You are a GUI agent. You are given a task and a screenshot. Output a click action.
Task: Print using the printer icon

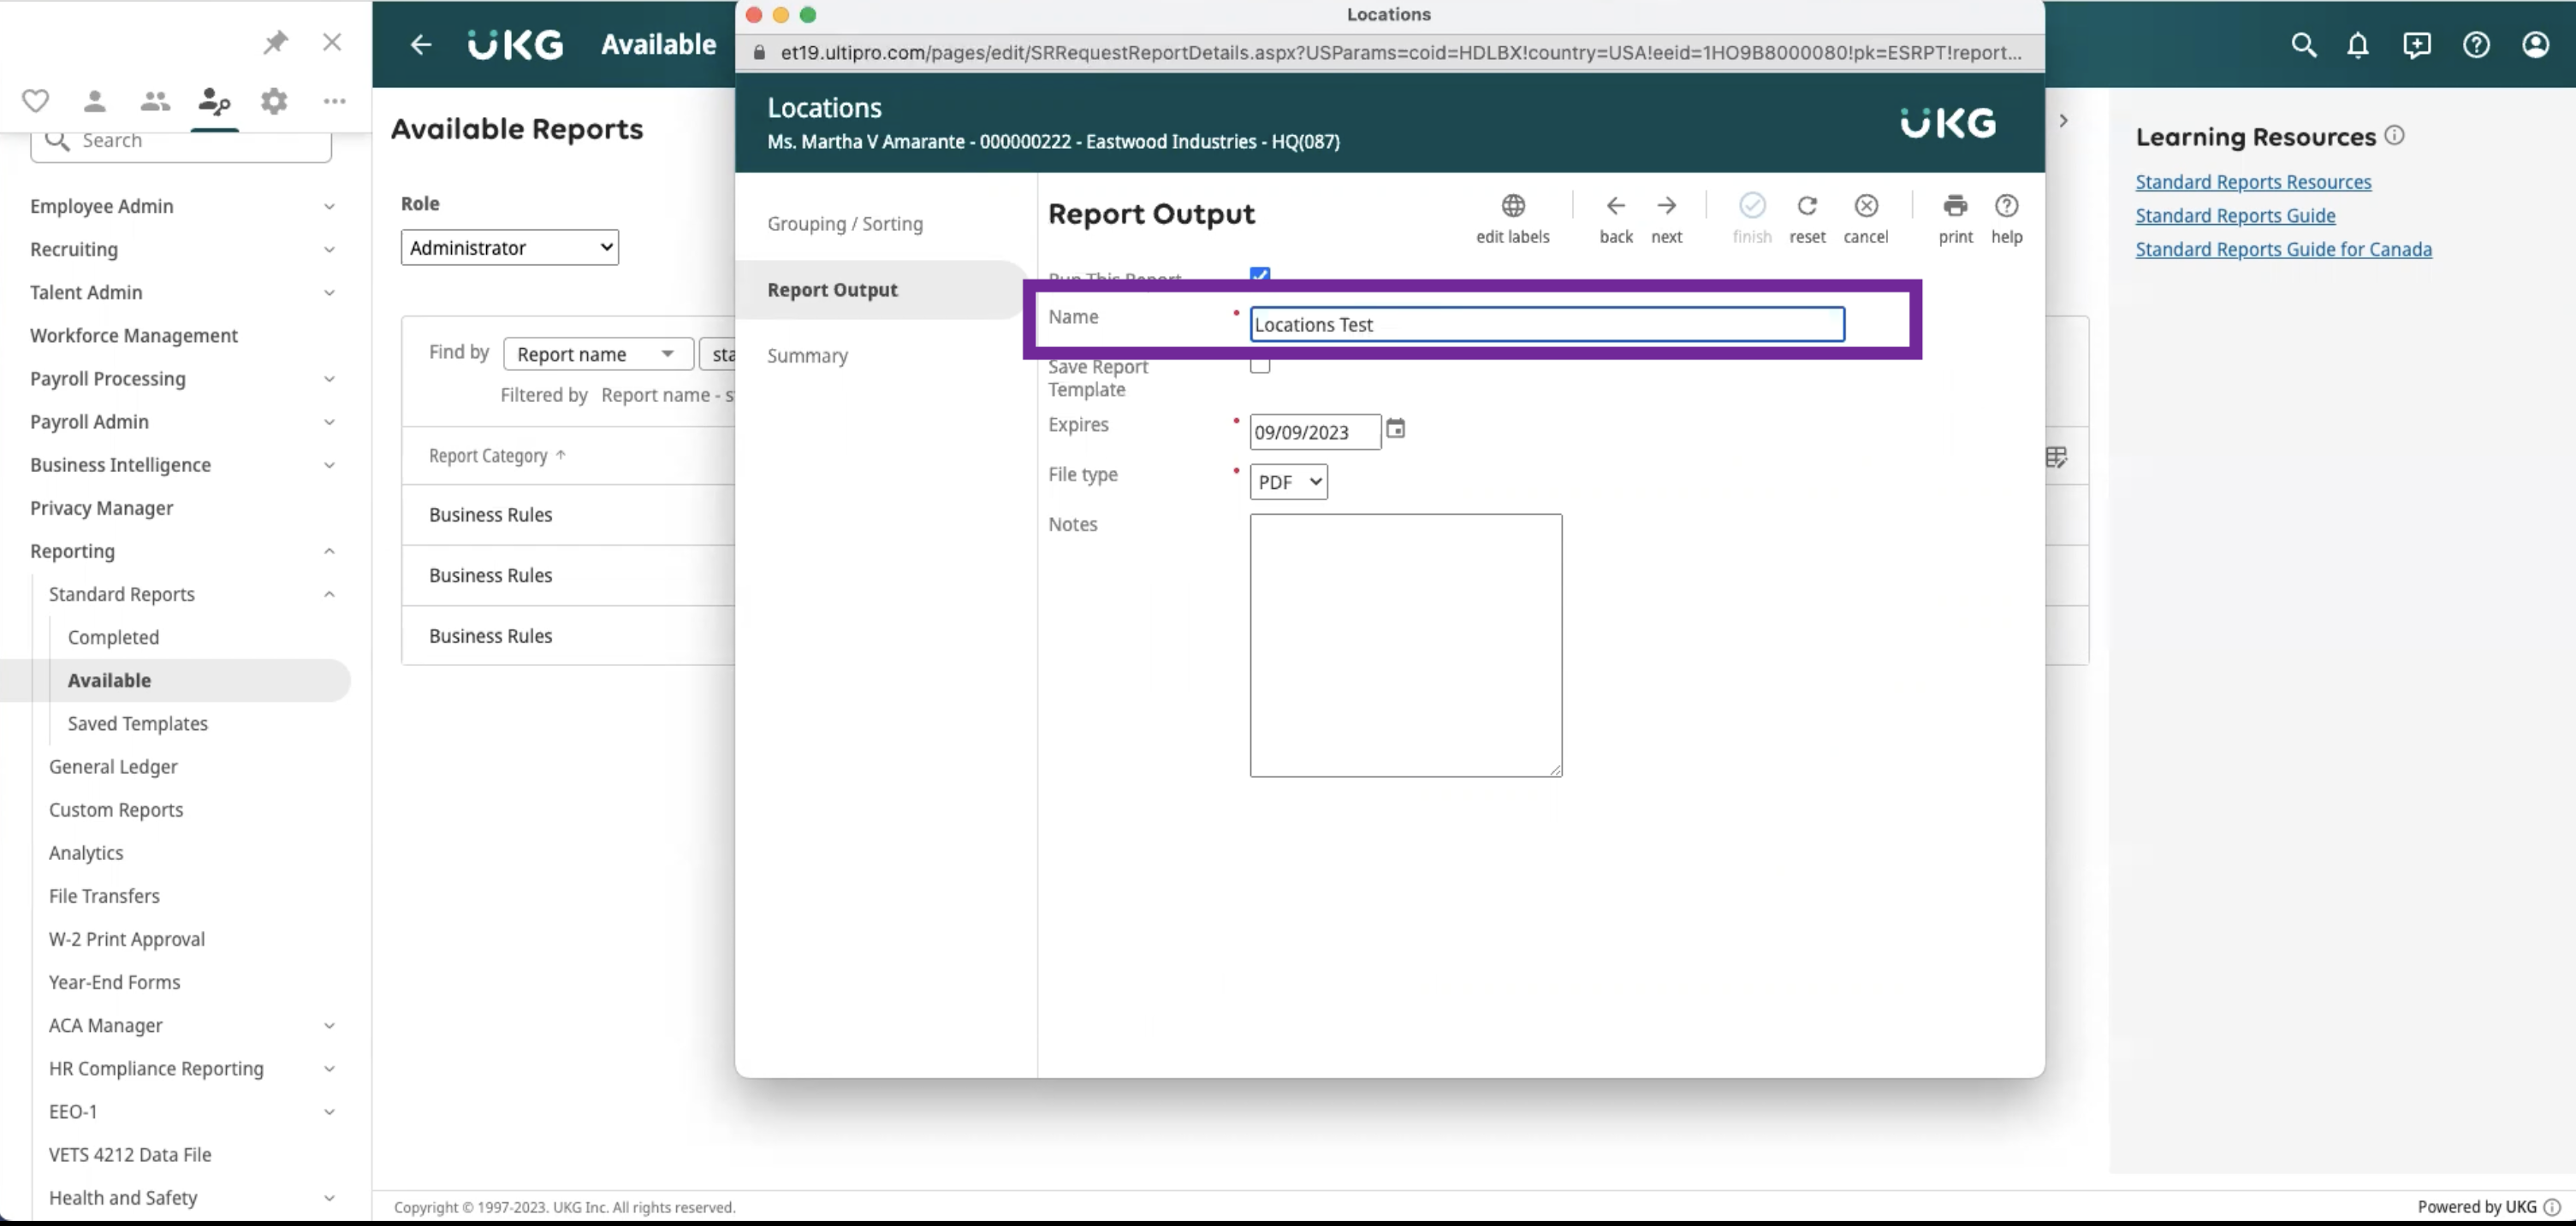[x=1955, y=206]
